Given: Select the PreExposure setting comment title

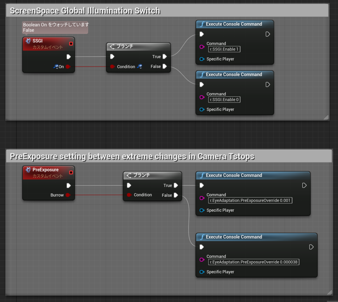Looking at the screenshot, I should pyautogui.click(x=132, y=156).
